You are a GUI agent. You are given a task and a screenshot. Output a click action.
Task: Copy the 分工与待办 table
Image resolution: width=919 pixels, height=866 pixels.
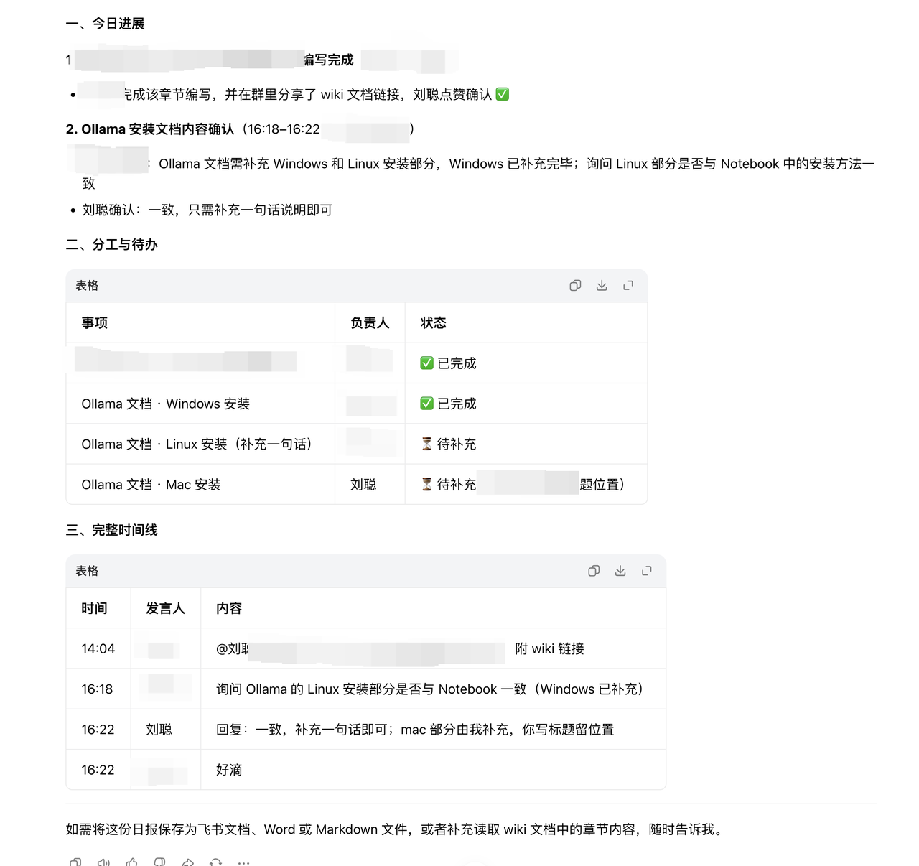pos(575,286)
